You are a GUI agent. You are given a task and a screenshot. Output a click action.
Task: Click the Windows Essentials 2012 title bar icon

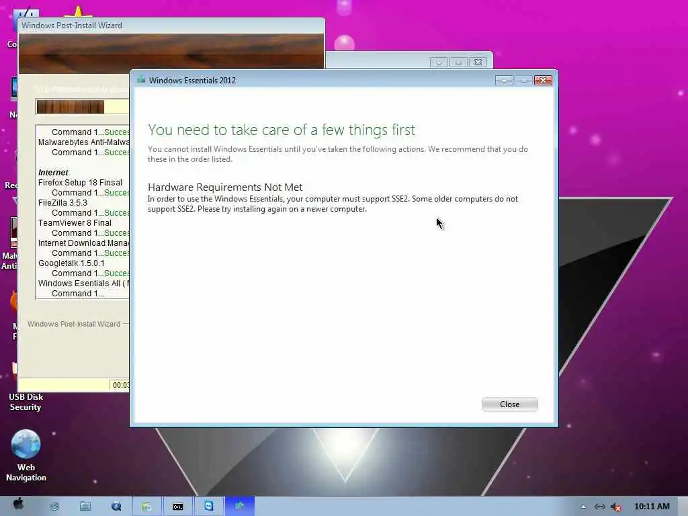tap(141, 80)
